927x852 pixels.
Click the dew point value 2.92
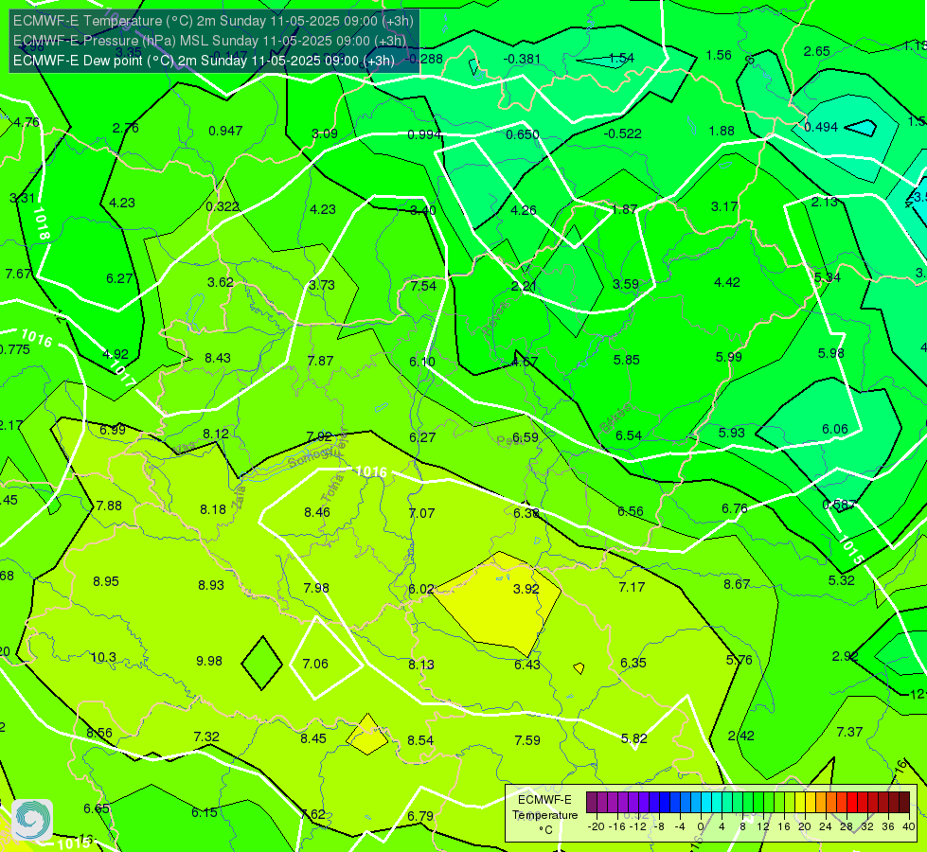[845, 656]
